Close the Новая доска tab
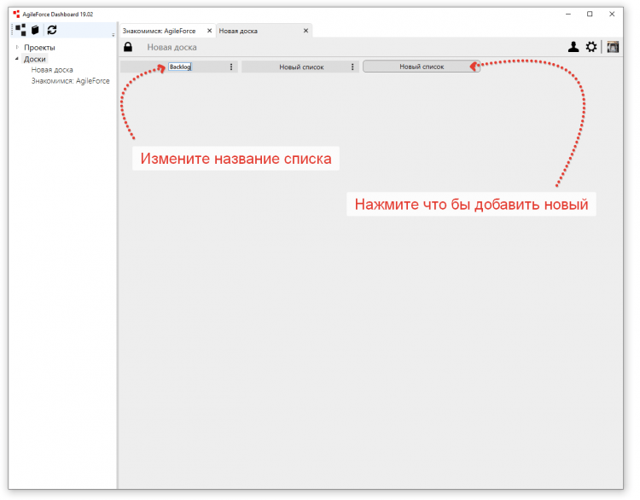This screenshot has width=640, height=500. [305, 31]
